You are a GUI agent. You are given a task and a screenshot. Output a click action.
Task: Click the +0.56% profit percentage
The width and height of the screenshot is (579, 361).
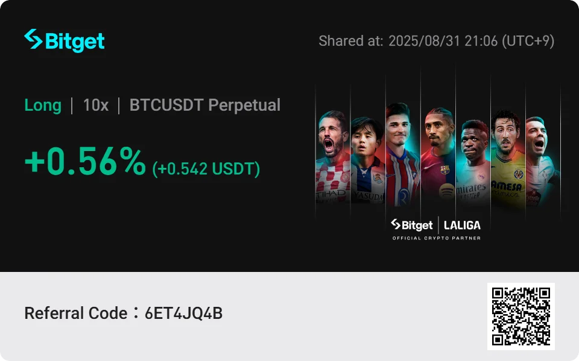[85, 162]
